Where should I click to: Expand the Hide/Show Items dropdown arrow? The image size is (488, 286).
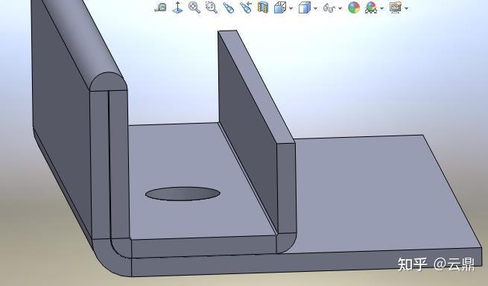tap(340, 8)
